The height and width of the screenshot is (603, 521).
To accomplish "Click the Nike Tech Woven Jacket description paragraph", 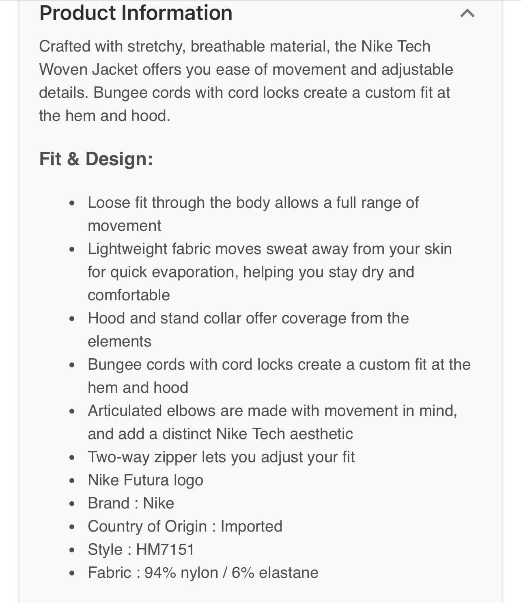I will coord(246,81).
